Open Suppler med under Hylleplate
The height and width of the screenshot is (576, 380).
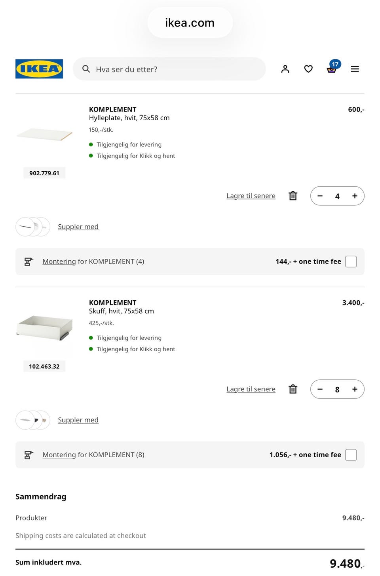[x=78, y=227]
